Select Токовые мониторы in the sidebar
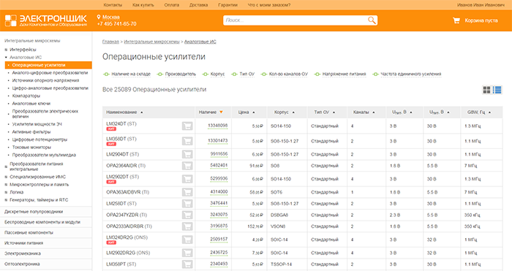512x271 pixels. pos(31,148)
